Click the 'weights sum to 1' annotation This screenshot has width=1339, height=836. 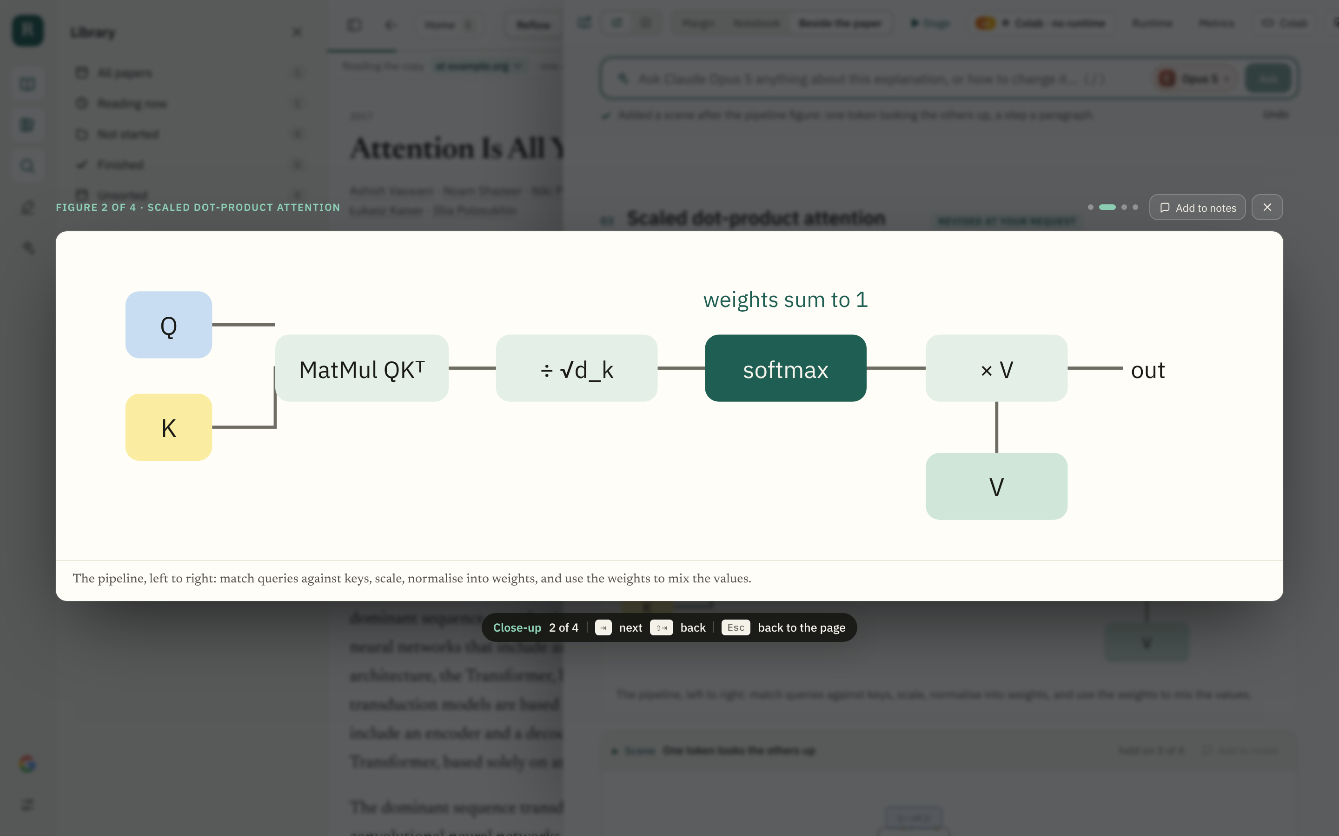click(x=785, y=300)
